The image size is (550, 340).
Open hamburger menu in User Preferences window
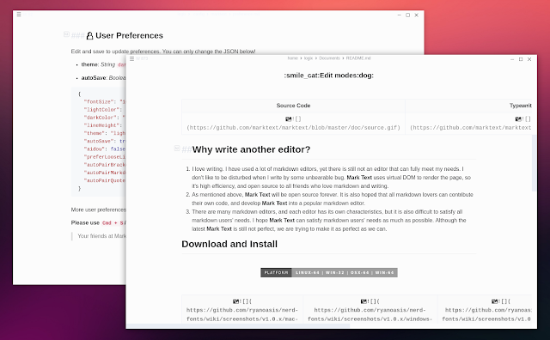[19, 15]
